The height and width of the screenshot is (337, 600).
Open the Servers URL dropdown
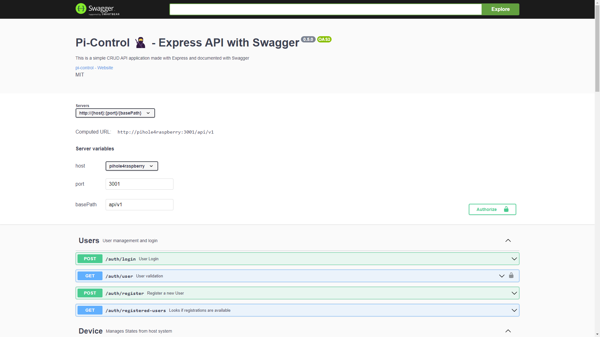115,113
